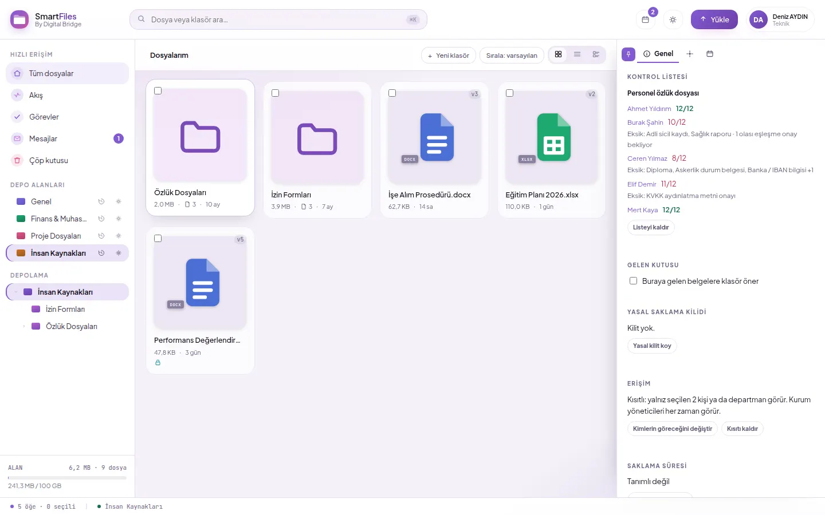Focus the 'Dosya veya klasör ara' search field
The width and height of the screenshot is (825, 515).
278,19
